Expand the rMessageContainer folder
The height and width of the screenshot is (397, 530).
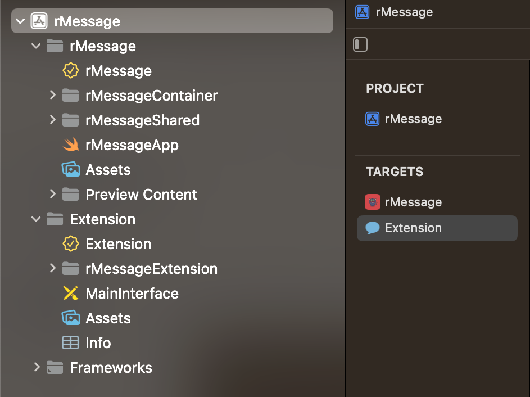[x=53, y=96]
